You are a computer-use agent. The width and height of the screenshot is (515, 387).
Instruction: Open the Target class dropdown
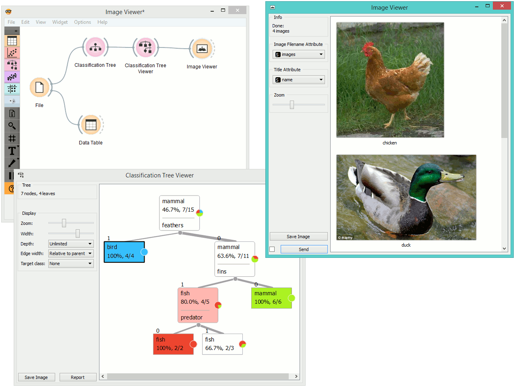pyautogui.click(x=71, y=263)
